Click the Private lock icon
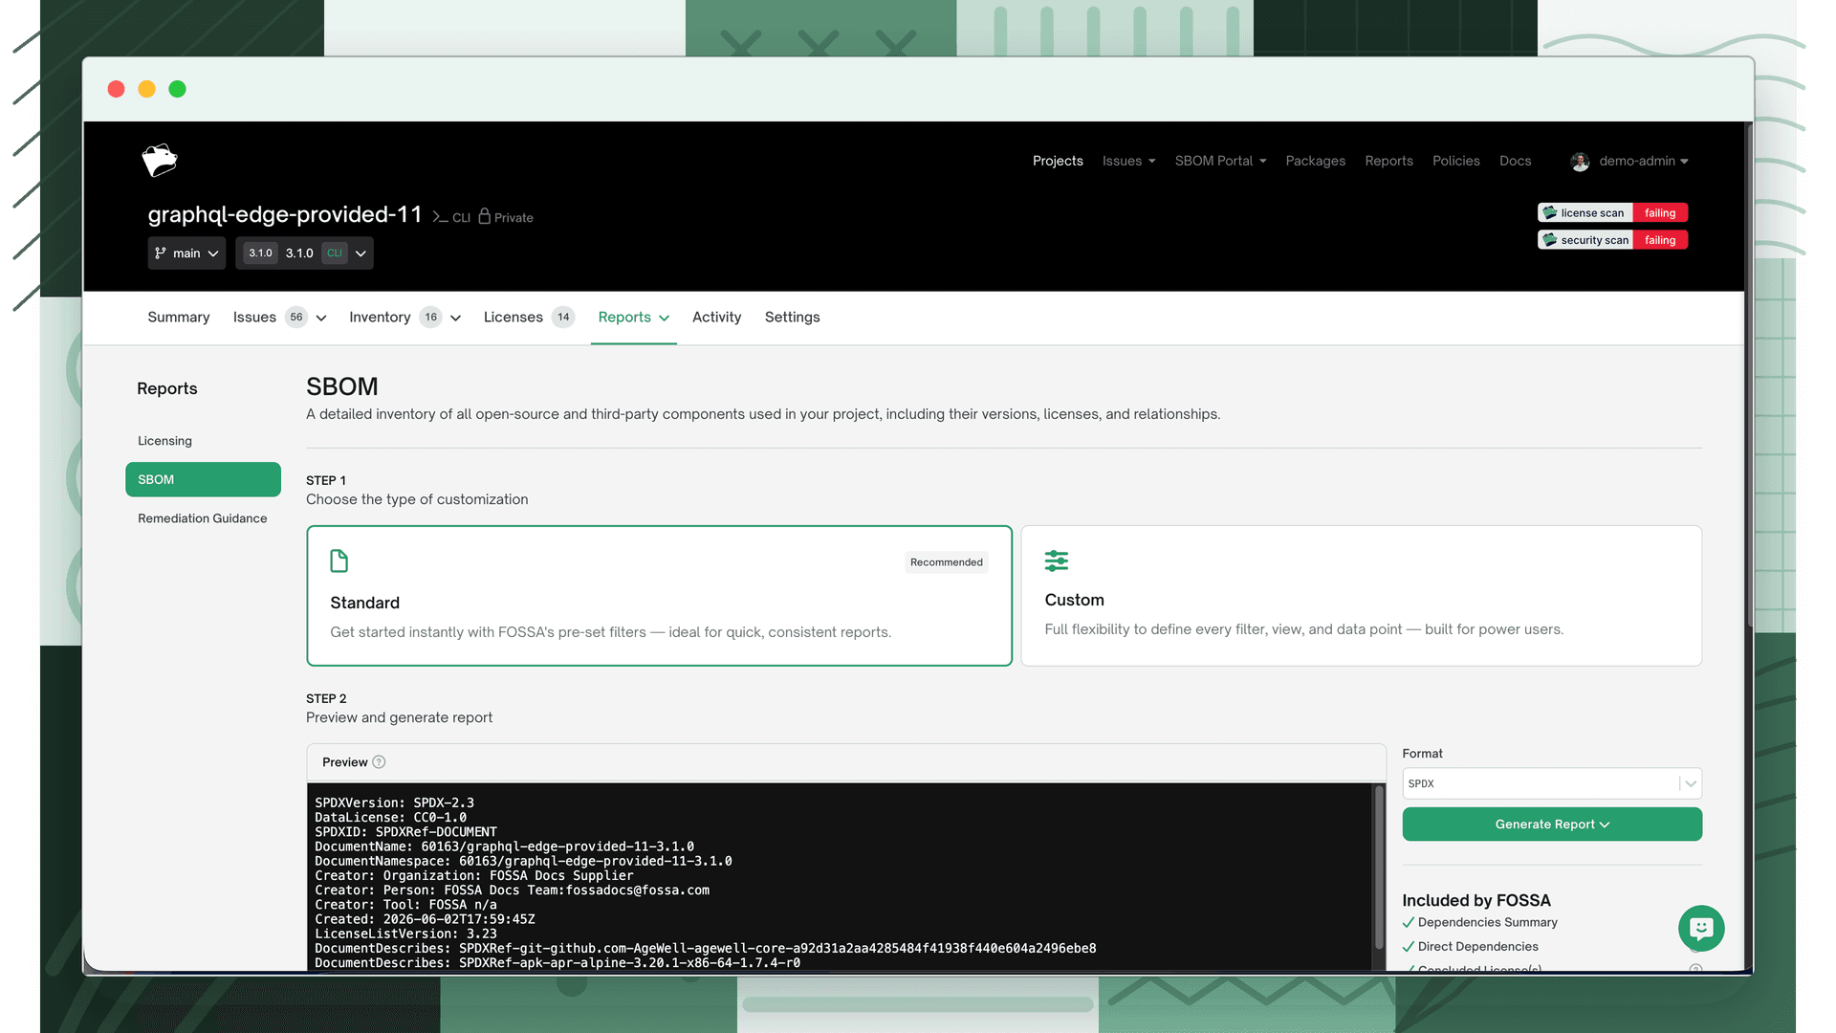The width and height of the screenshot is (1836, 1033). [x=485, y=216]
